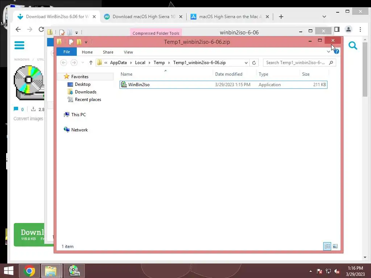371x278 pixels.
Task: Open the View ribbon tab
Action: point(128,52)
